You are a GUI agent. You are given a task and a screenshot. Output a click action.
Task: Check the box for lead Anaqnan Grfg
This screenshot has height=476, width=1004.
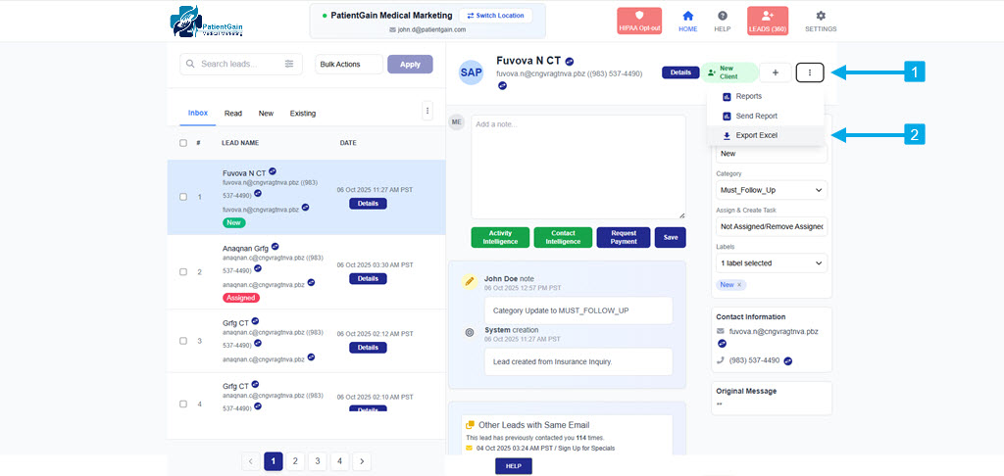tap(183, 272)
